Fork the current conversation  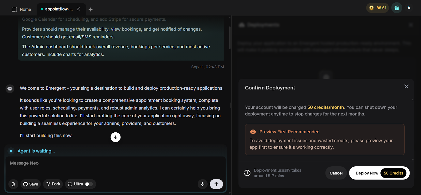pyautogui.click(x=53, y=184)
